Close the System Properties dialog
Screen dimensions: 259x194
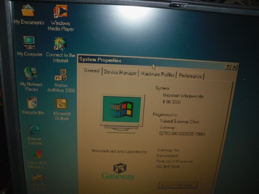tap(234, 67)
